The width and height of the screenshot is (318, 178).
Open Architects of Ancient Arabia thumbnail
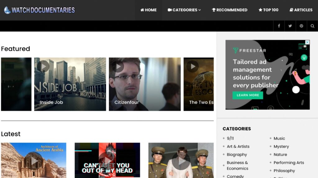[34, 160]
